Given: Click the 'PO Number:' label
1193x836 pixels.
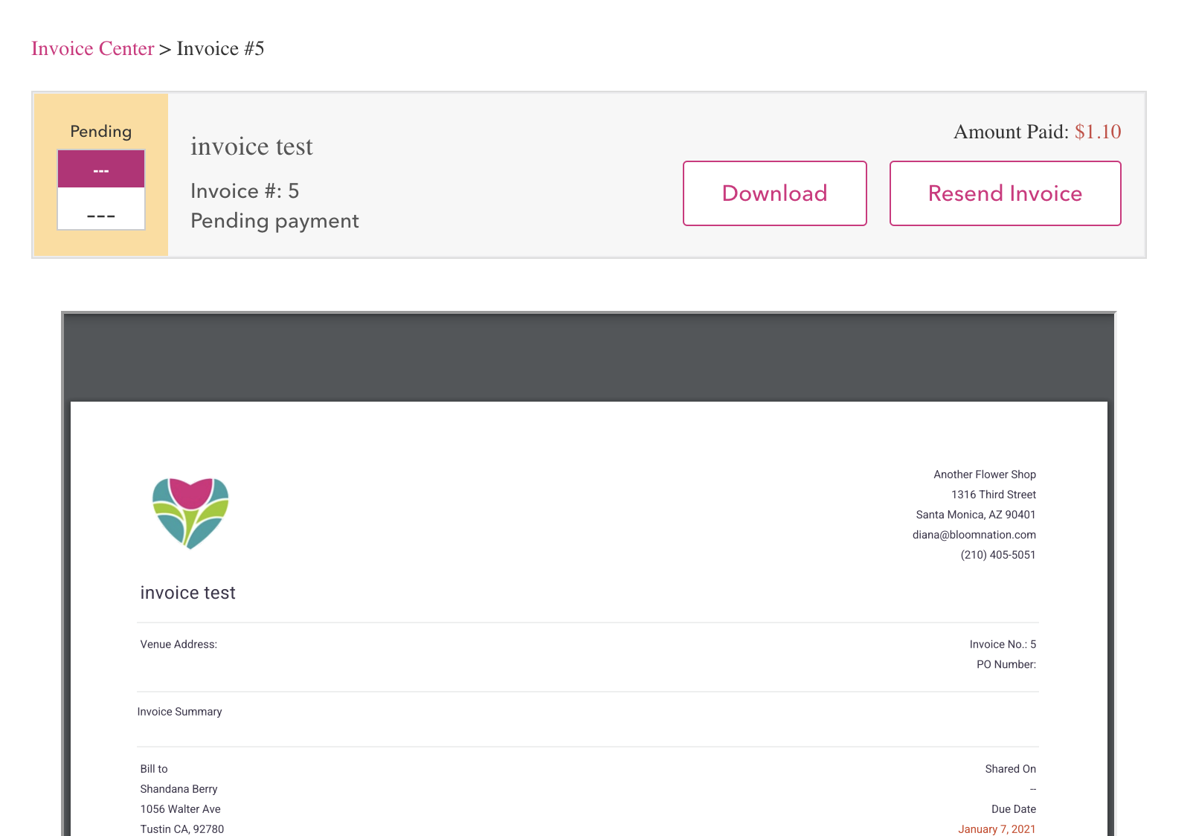Looking at the screenshot, I should pos(1006,665).
